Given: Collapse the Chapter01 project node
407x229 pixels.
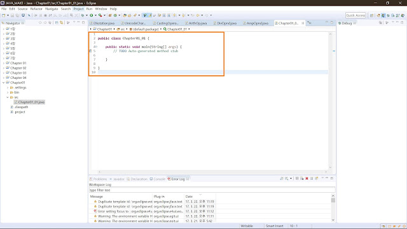Looking at the screenshot, I should (x=3, y=83).
